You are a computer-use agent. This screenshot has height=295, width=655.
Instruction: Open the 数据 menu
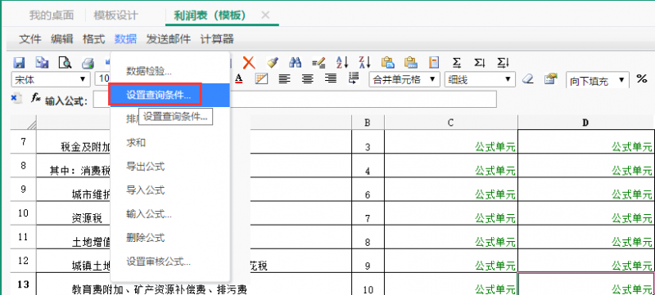(x=125, y=39)
